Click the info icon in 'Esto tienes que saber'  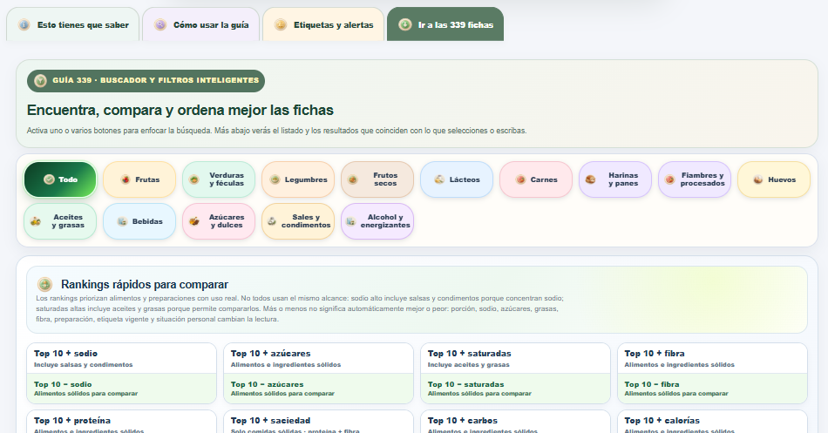[x=24, y=24]
